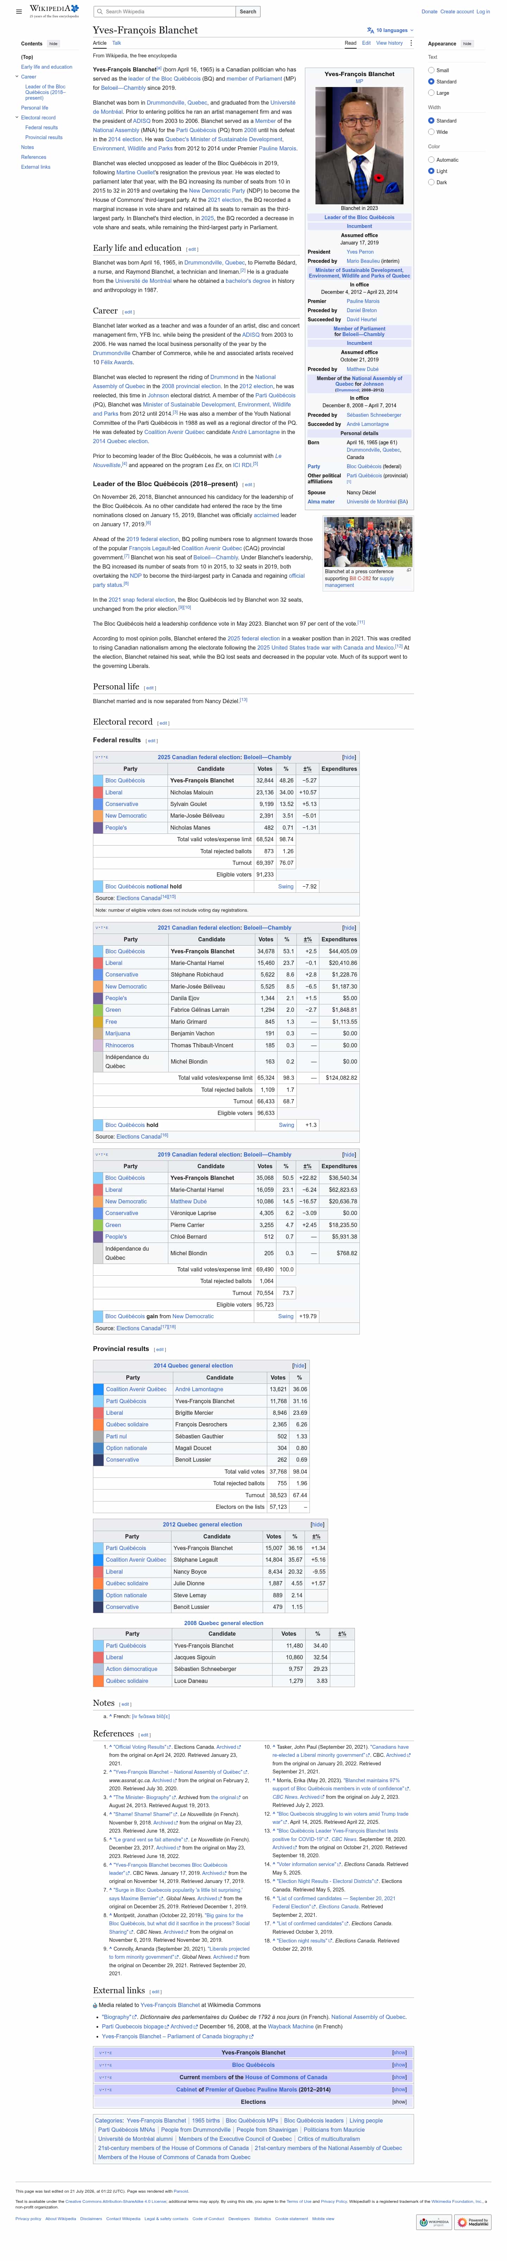The height and width of the screenshot is (2261, 507).
Task: Select Automatic color mode
Action: coord(432,160)
